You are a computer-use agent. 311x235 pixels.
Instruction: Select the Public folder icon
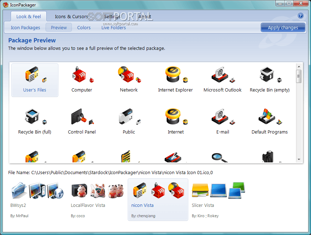[129, 122]
